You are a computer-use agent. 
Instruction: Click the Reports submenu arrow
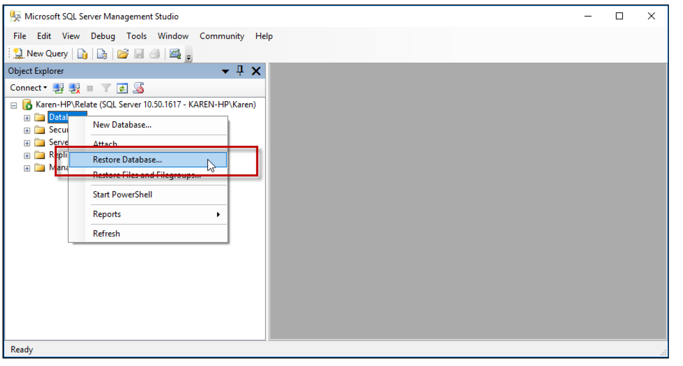pyautogui.click(x=218, y=215)
